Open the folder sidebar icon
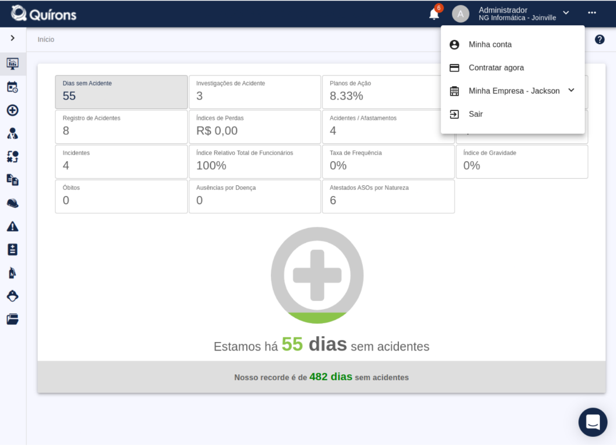616x446 pixels. (12, 319)
